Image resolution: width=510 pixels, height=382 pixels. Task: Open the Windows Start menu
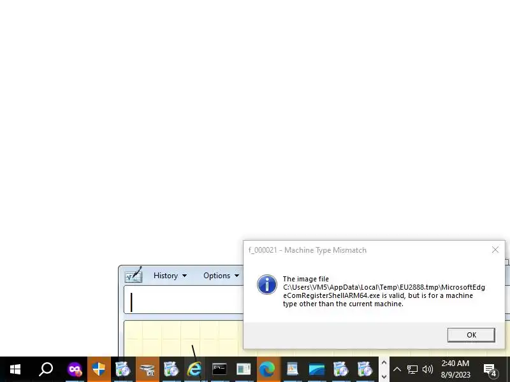[15, 369]
